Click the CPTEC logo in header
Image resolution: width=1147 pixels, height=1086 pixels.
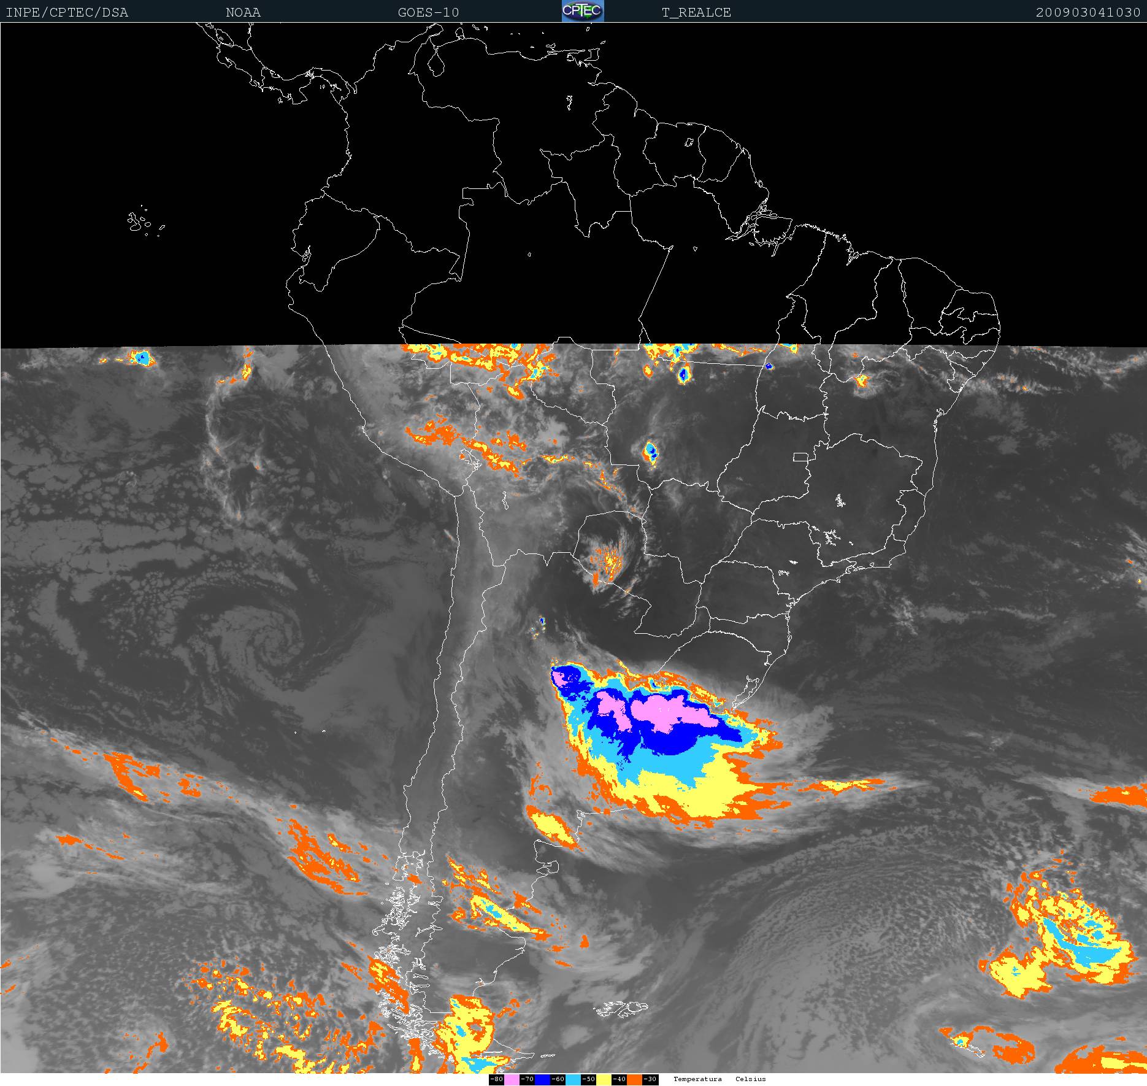pyautogui.click(x=583, y=11)
